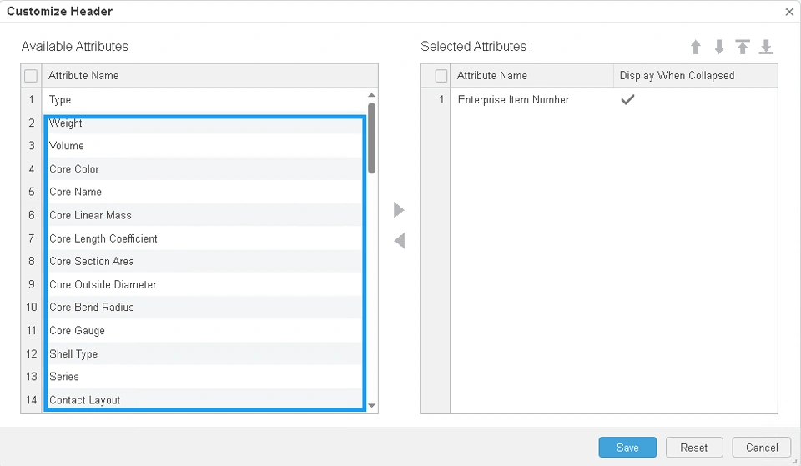Screen dimensions: 801x466
Task: Save the header customization
Action: (x=627, y=448)
